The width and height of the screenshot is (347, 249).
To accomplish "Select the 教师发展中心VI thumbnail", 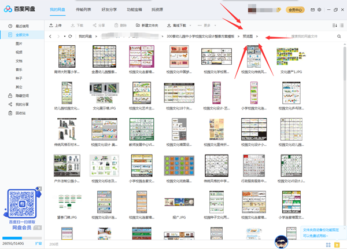I will tap(142, 129).
